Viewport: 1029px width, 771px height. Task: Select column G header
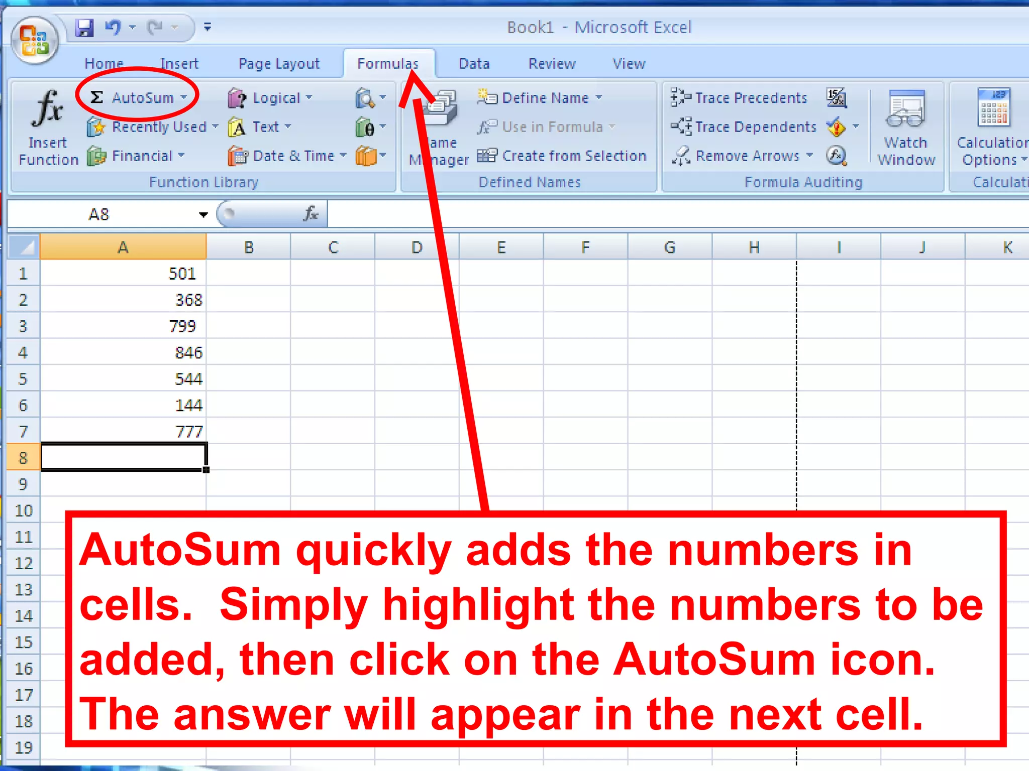(670, 247)
